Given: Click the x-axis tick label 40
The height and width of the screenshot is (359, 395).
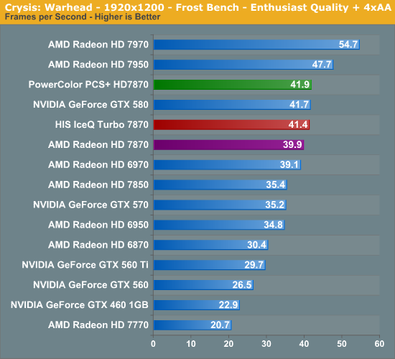Looking at the screenshot, I should pos(304,344).
